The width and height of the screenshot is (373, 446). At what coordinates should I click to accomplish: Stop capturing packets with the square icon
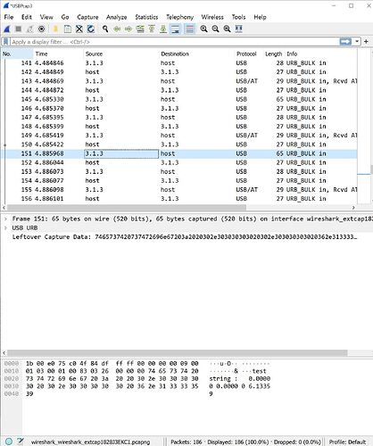[19, 29]
